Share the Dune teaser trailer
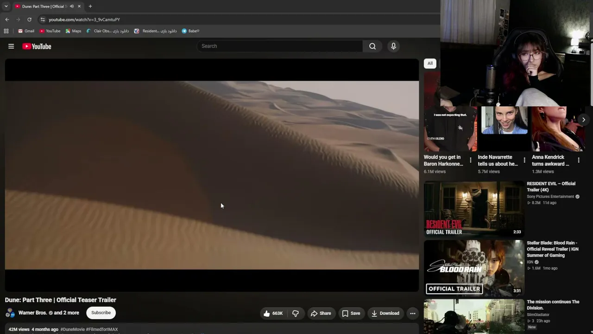Viewport: 593px width, 334px height. click(321, 313)
